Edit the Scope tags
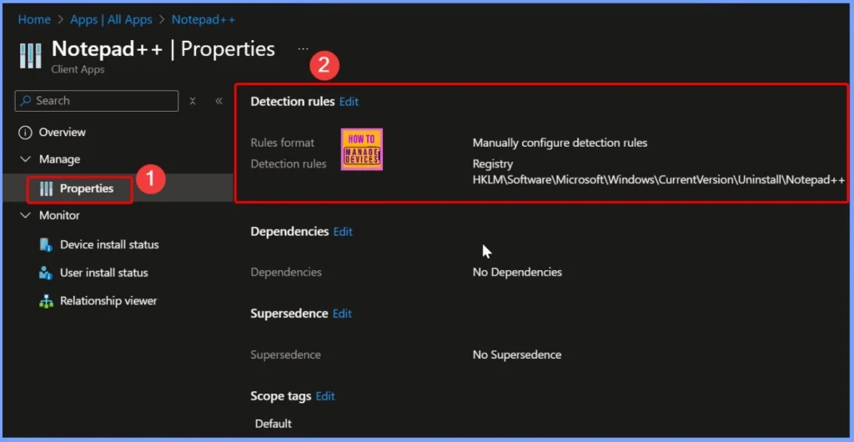Screen dimensions: 854x442 pyautogui.click(x=325, y=396)
